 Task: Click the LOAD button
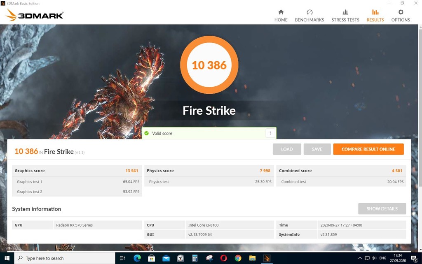(x=287, y=149)
